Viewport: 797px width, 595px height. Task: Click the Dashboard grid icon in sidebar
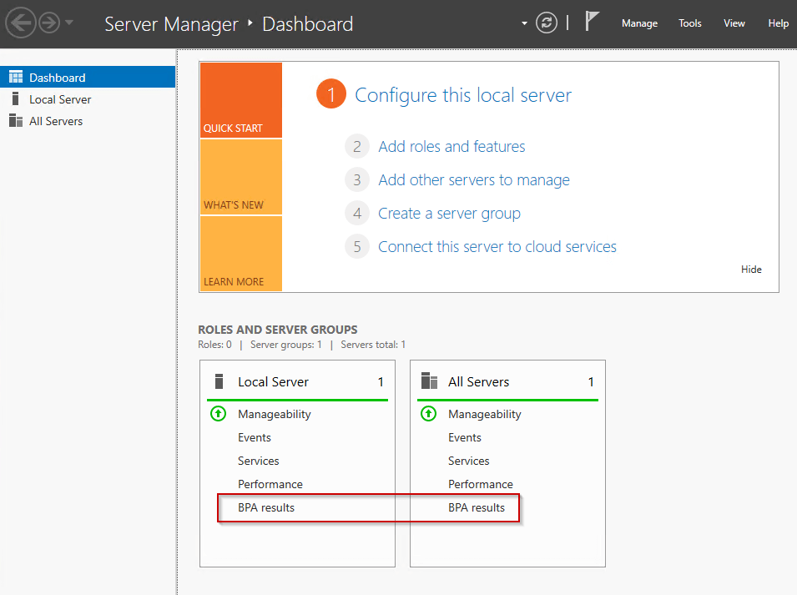tap(16, 78)
